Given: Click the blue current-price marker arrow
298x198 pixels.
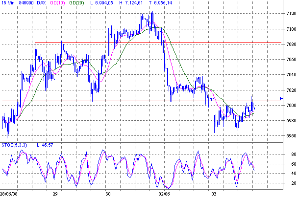Looking at the screenshot, I should [281, 98].
